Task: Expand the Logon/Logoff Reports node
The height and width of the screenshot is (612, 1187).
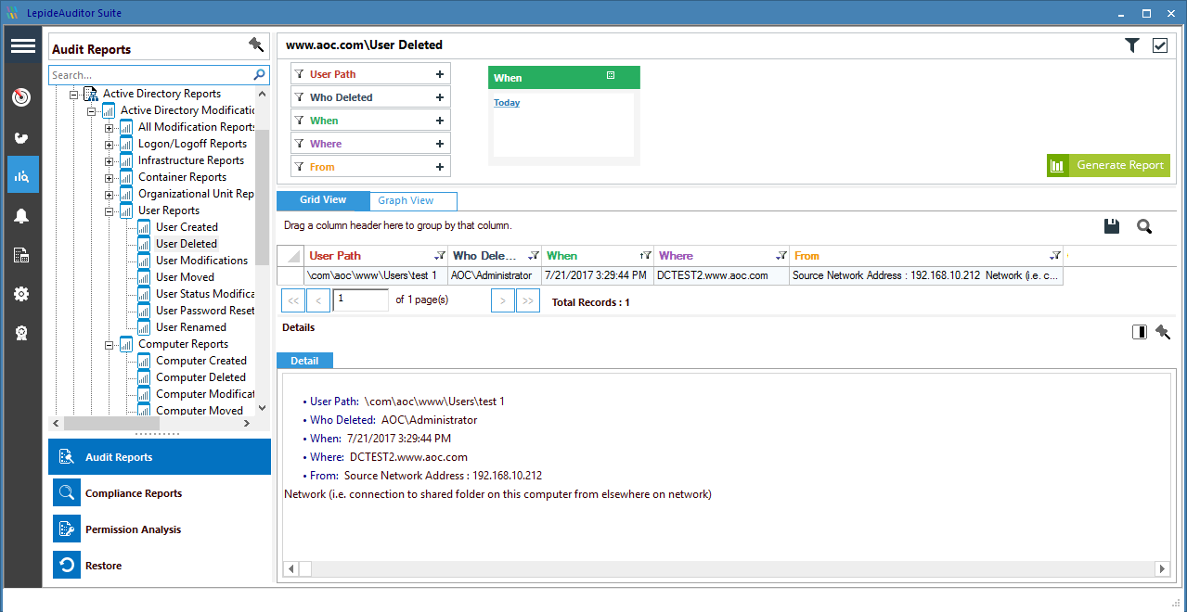Action: coord(109,144)
